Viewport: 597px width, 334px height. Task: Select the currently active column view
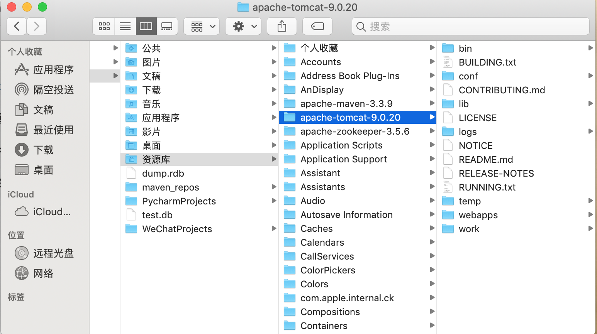146,26
